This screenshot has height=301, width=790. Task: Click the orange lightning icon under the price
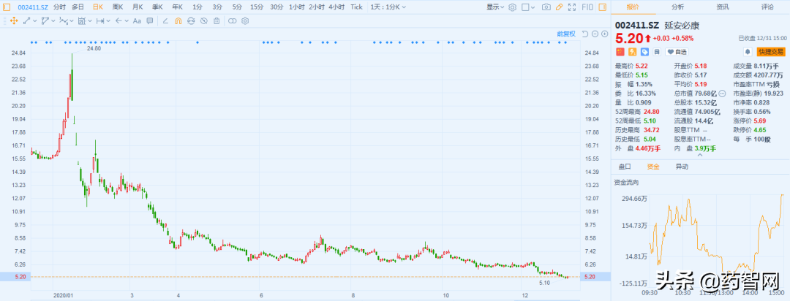(x=632, y=52)
